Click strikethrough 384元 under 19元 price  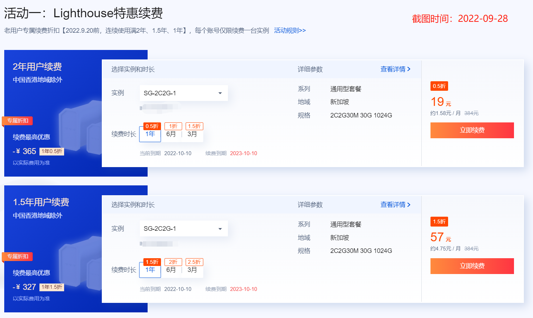click(471, 113)
